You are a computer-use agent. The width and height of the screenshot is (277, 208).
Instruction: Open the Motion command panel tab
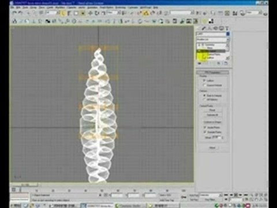(215, 28)
